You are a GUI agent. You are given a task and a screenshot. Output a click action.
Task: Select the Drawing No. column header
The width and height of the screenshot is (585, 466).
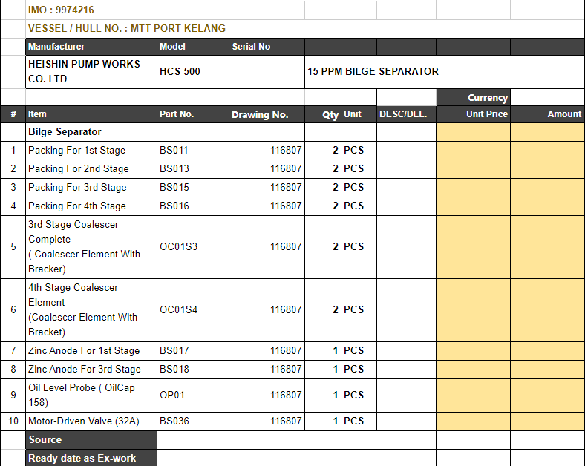pos(266,114)
